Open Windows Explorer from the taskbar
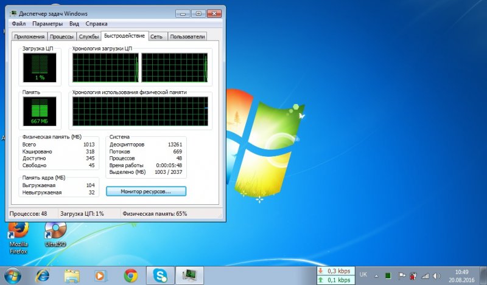 (71, 276)
